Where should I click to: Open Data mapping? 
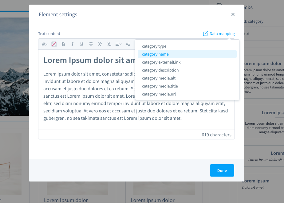tap(219, 33)
